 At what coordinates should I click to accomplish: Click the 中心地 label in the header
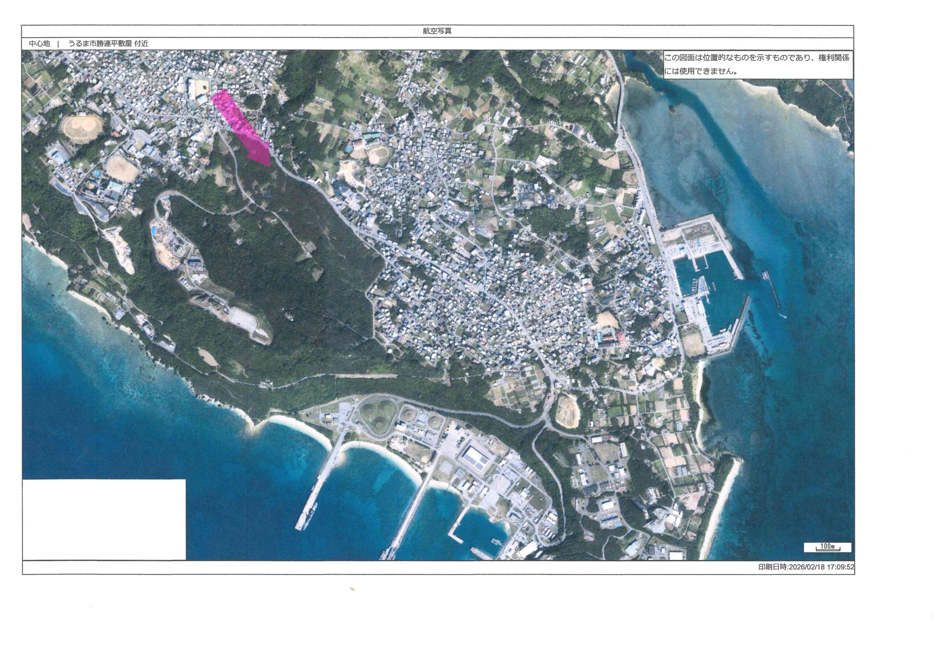pyautogui.click(x=39, y=44)
